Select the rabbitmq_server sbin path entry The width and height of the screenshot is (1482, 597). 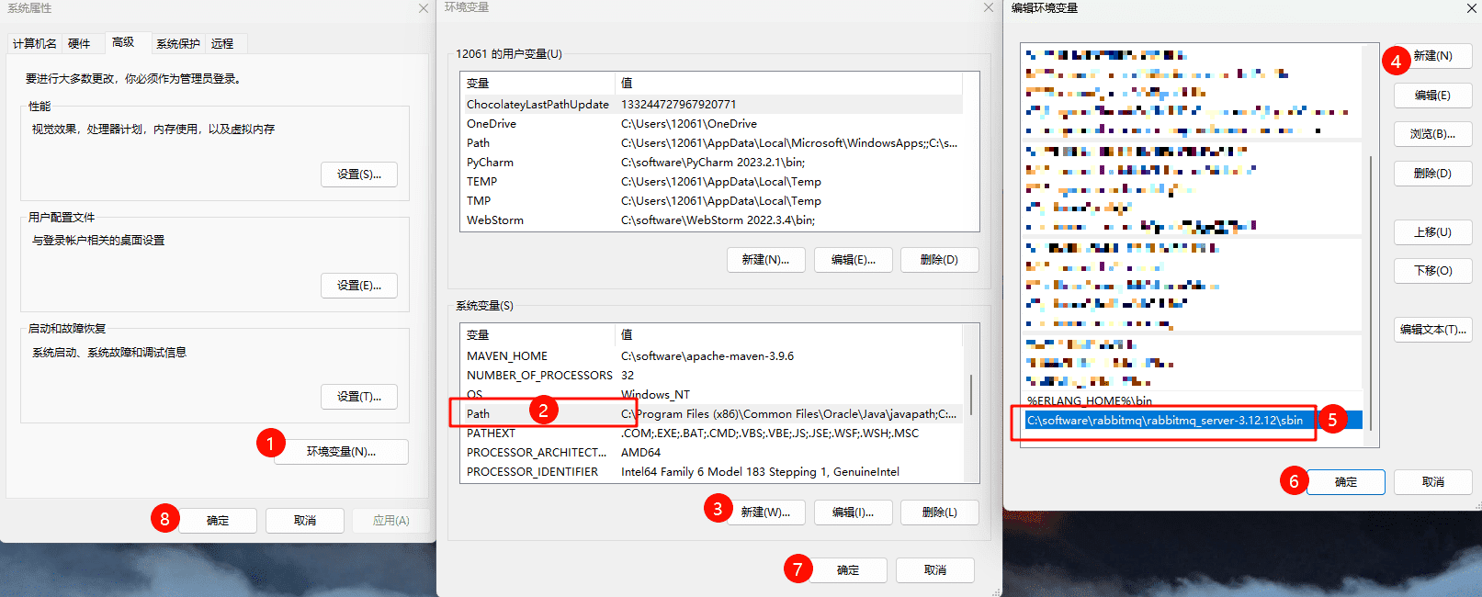tap(1165, 421)
